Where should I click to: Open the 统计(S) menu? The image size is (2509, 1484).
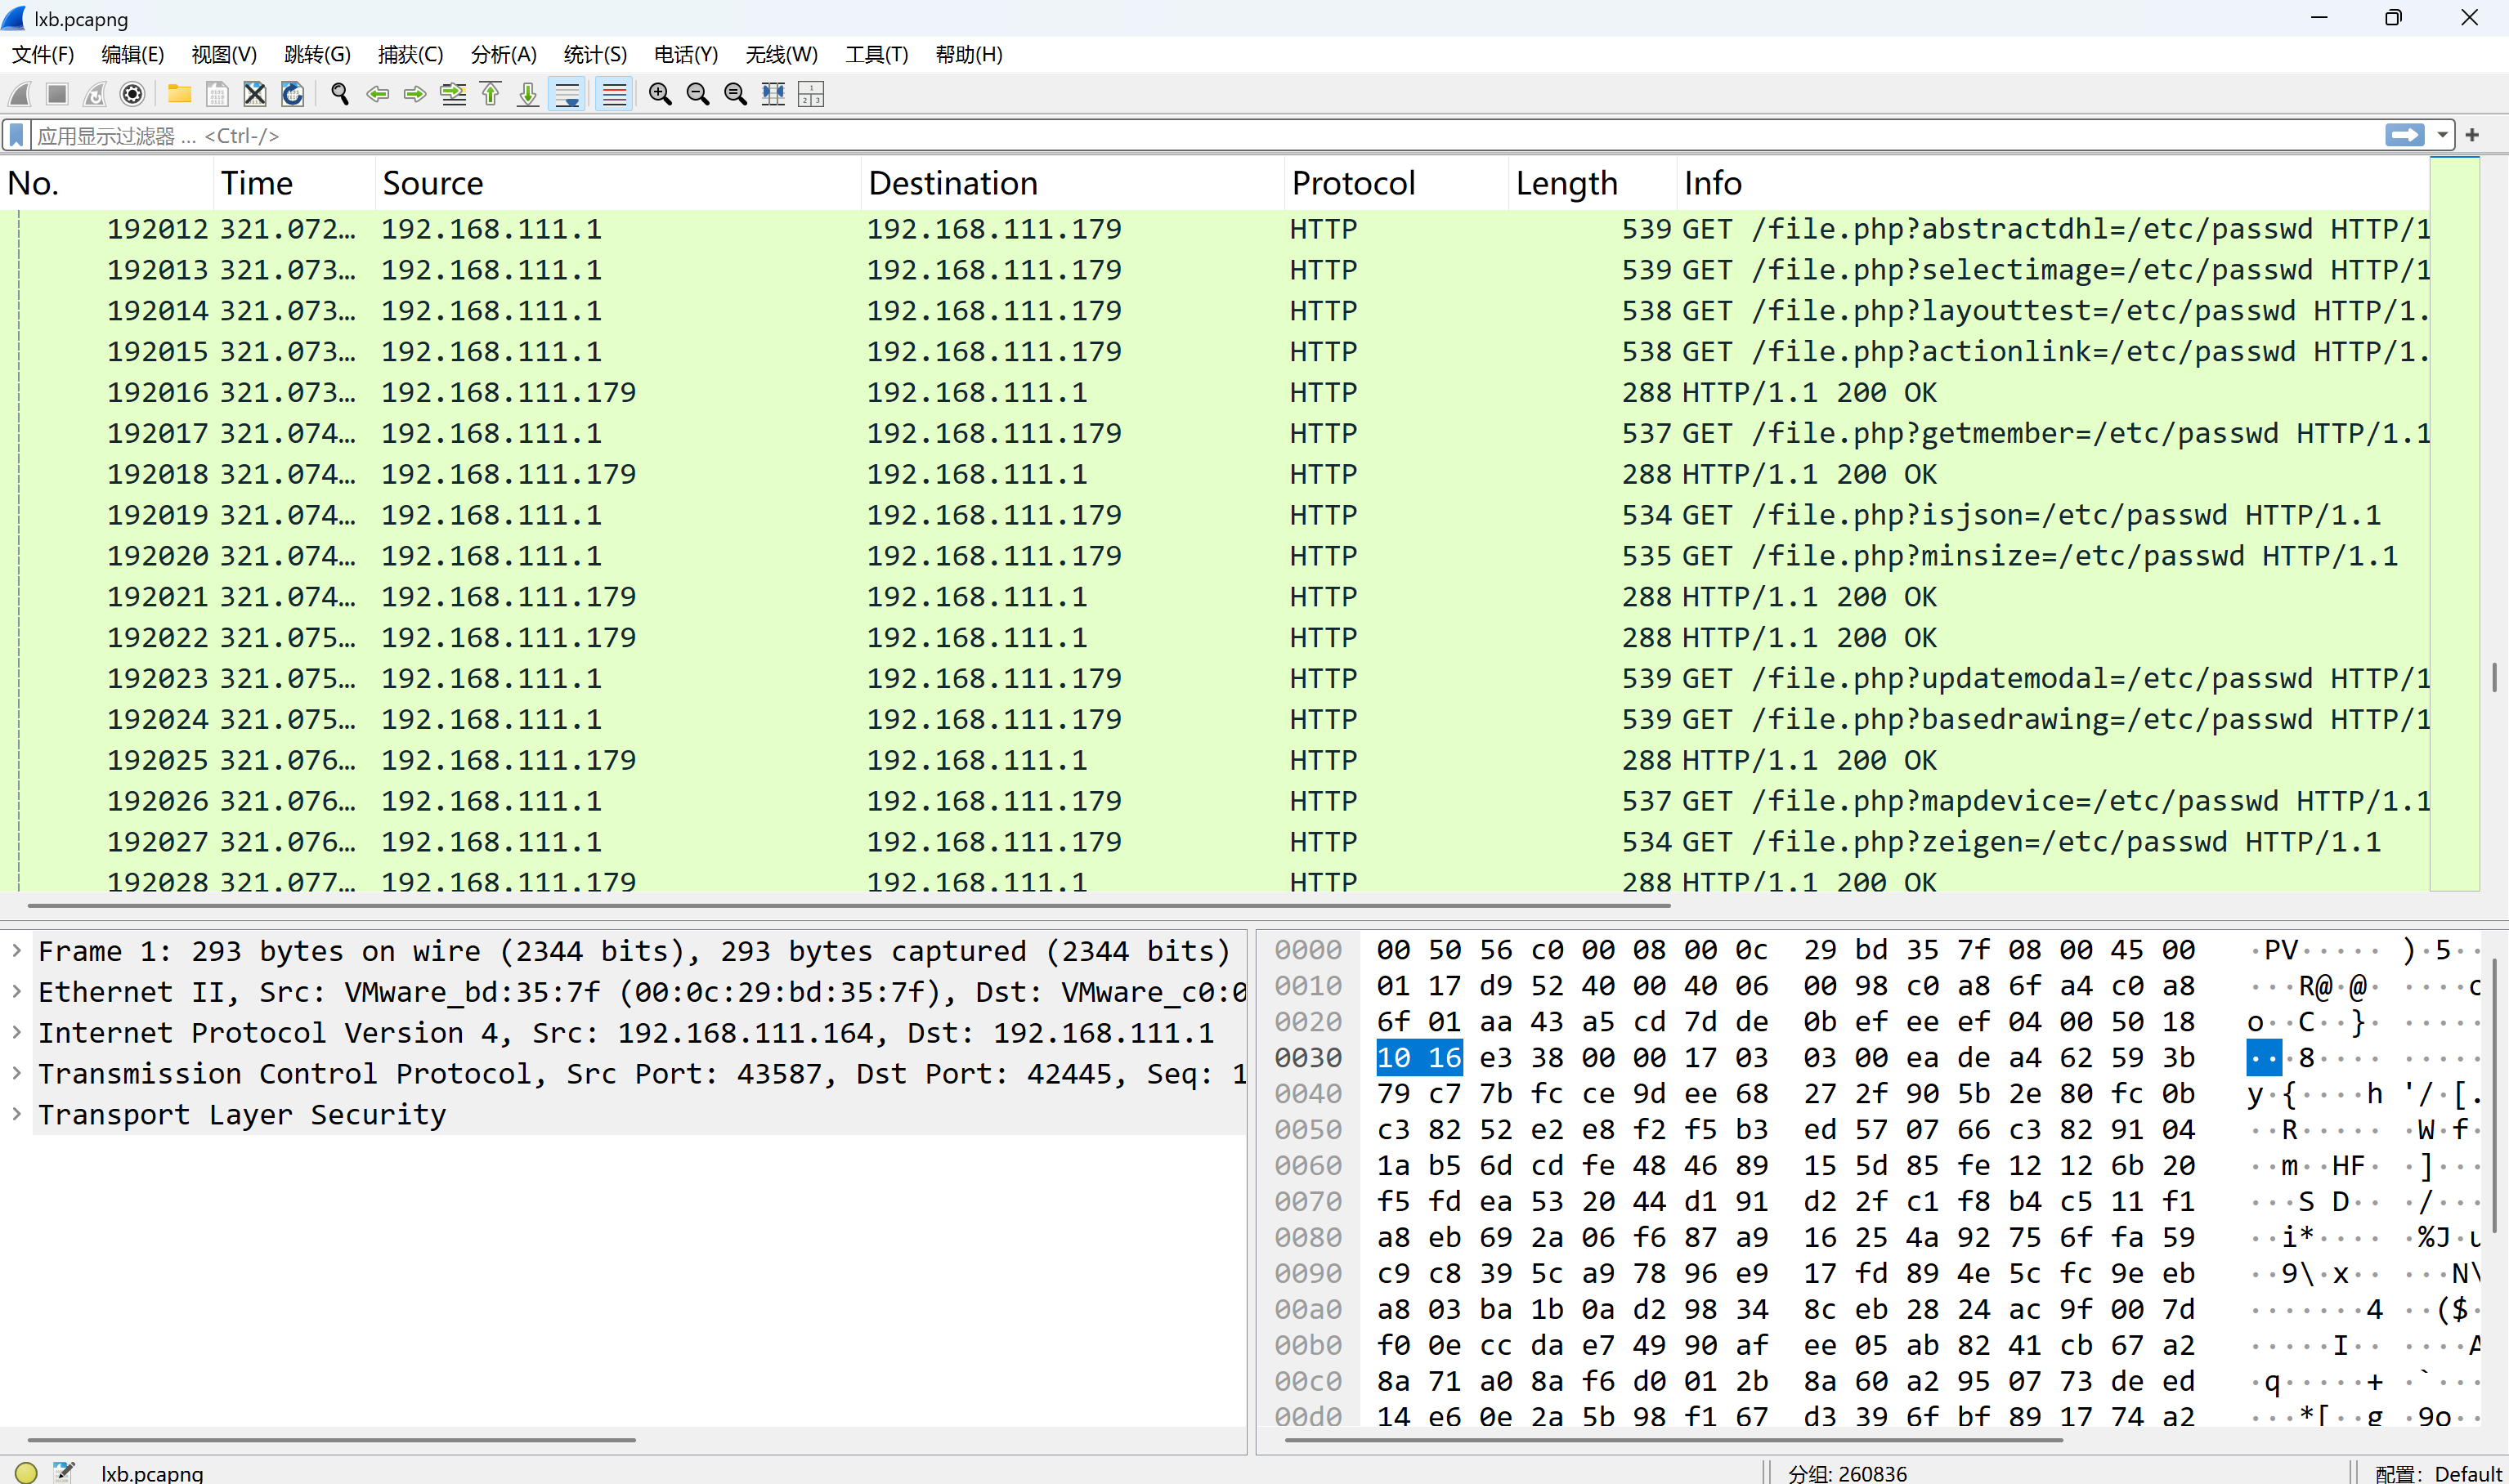click(x=594, y=55)
